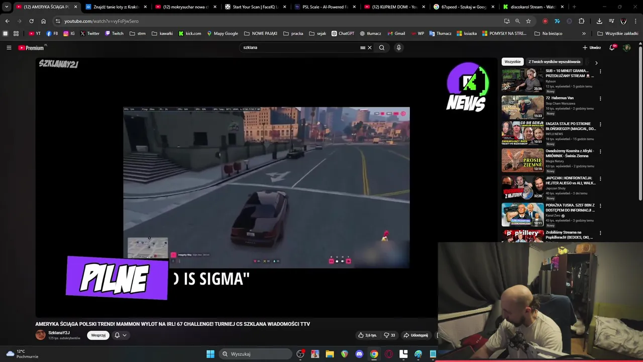Open the Twitter bookmark
643x362 pixels.
tap(90, 34)
